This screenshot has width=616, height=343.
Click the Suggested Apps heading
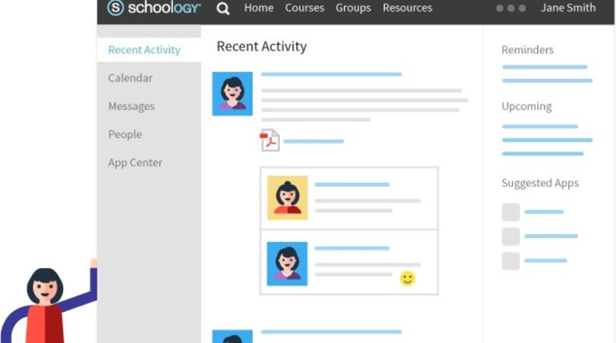pyautogui.click(x=540, y=183)
